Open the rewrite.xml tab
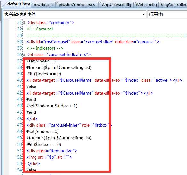Image resolution: width=187 pixels, height=175 pixels. point(43,5)
